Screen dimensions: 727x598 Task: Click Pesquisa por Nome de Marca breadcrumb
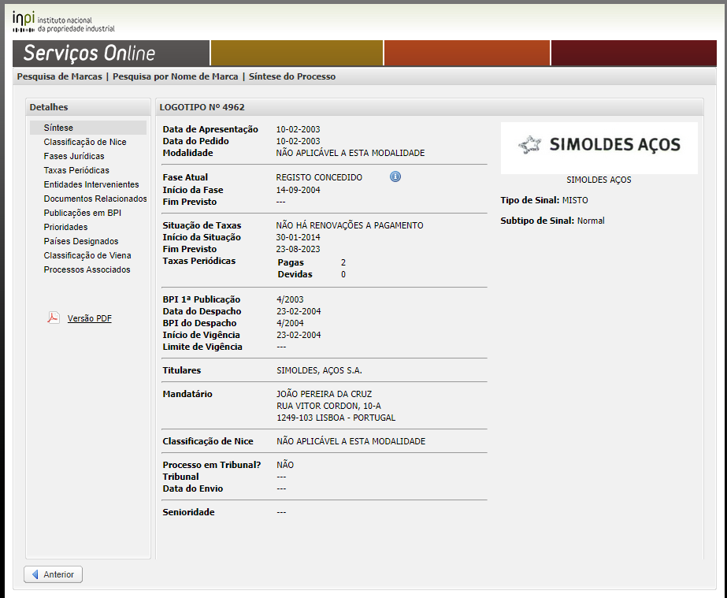tap(176, 76)
